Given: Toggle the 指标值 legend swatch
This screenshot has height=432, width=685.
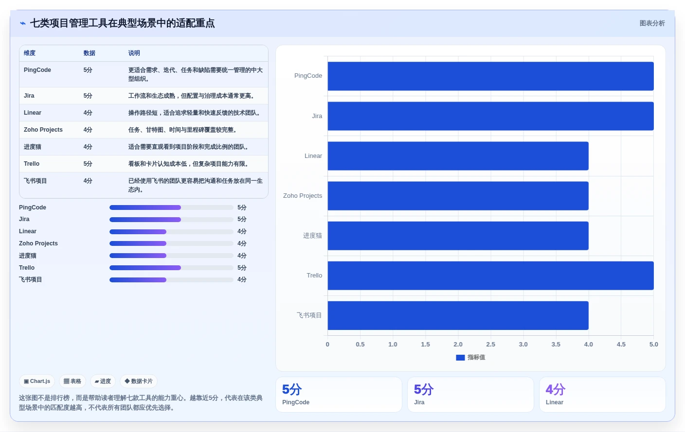Looking at the screenshot, I should click(x=460, y=357).
